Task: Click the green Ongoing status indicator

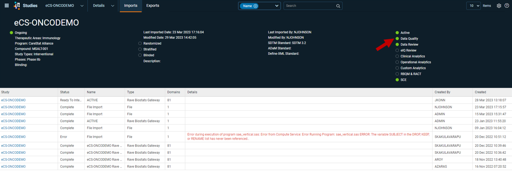Action: pyautogui.click(x=11, y=33)
